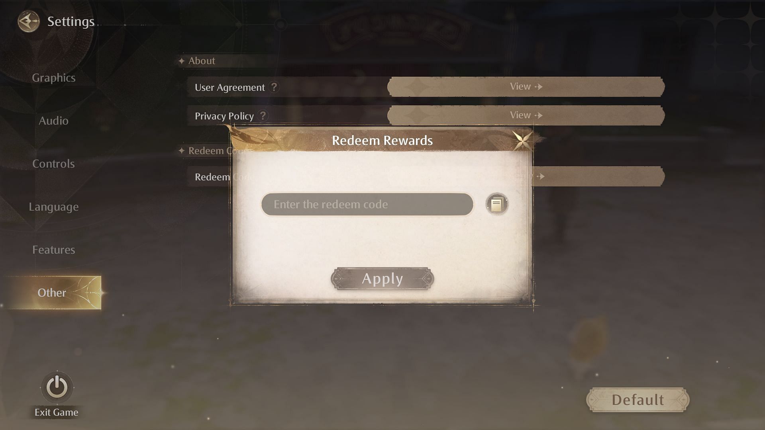The image size is (765, 430).
Task: Click the Exit Game power icon
Action: tap(57, 387)
